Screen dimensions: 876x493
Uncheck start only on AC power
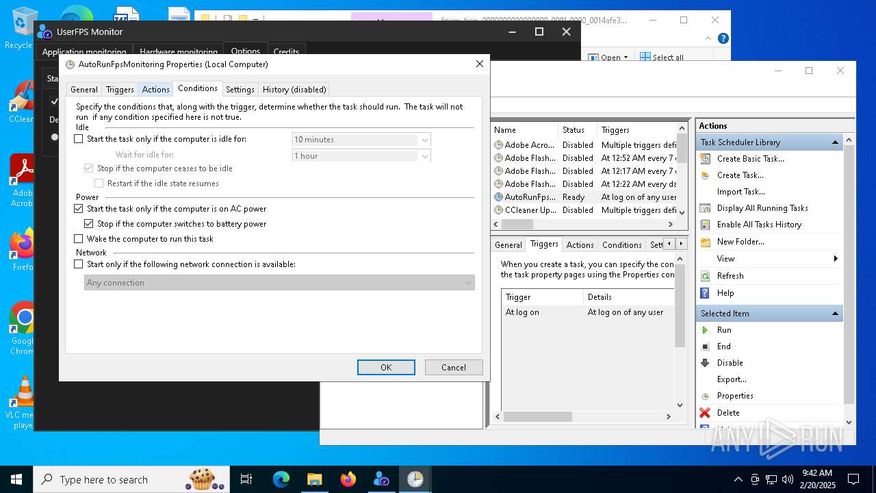point(78,209)
